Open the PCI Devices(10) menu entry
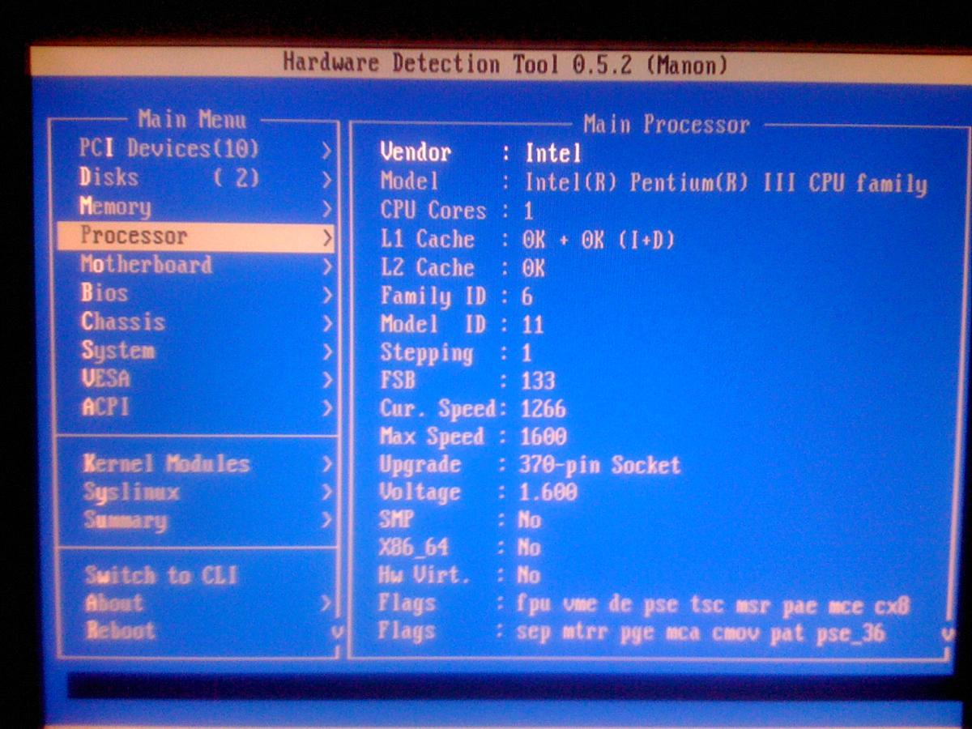 point(169,148)
